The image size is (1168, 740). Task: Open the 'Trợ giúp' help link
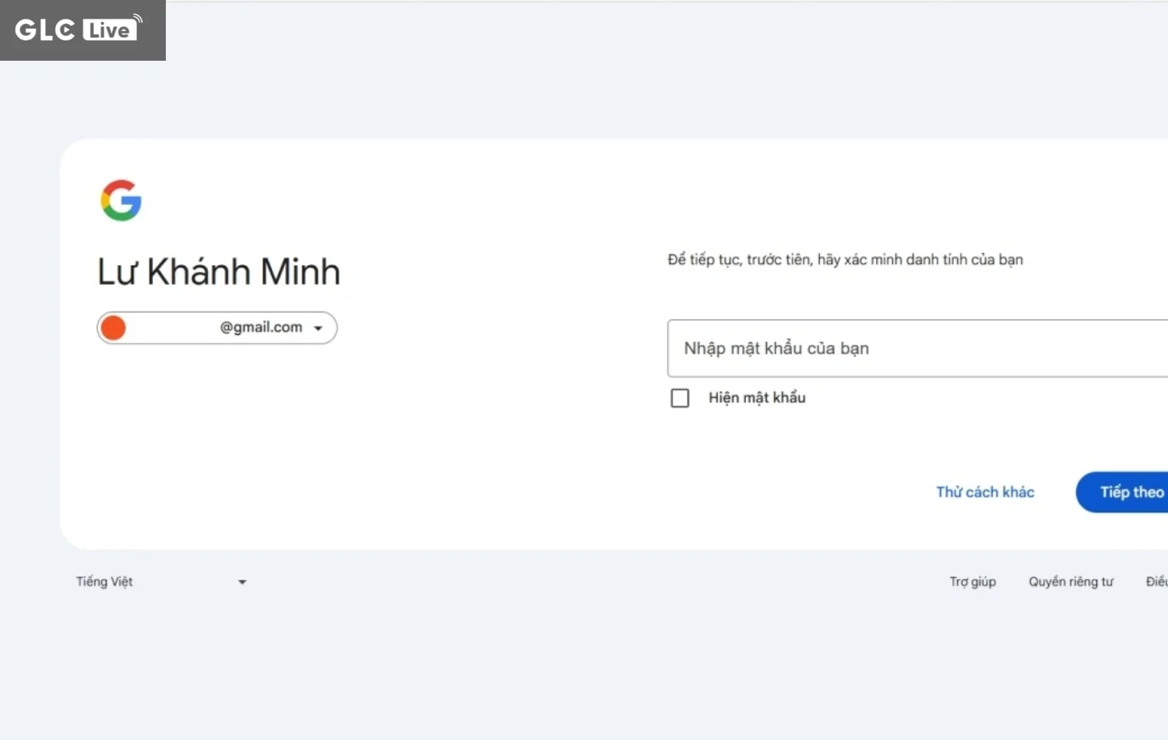(973, 582)
